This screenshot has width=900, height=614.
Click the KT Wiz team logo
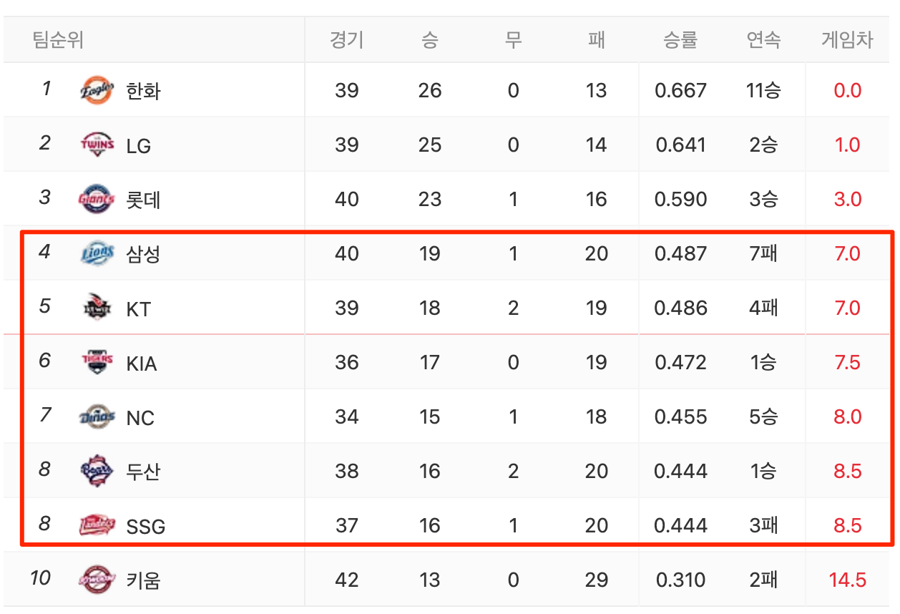pyautogui.click(x=97, y=308)
